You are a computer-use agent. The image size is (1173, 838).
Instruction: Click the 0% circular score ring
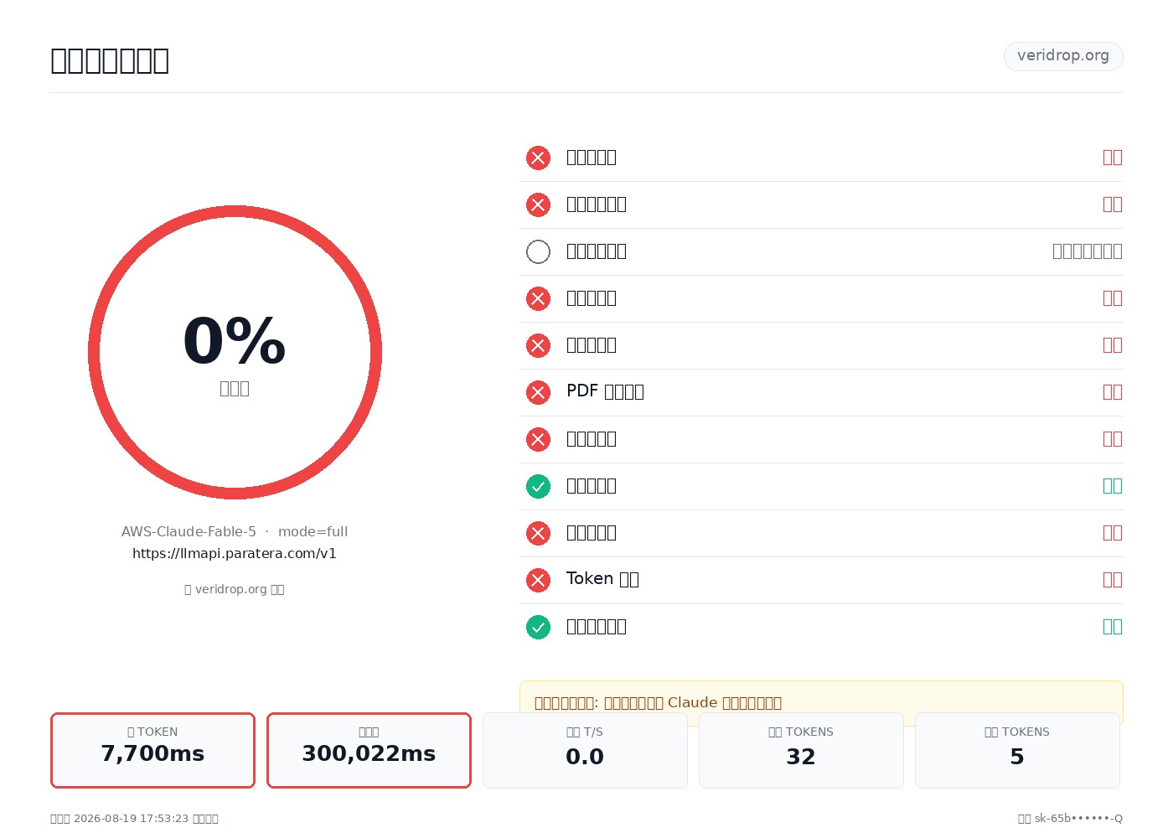pos(235,352)
